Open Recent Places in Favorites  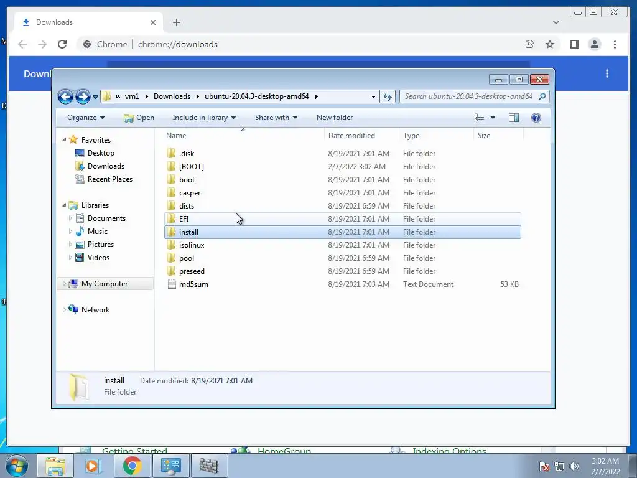point(109,179)
